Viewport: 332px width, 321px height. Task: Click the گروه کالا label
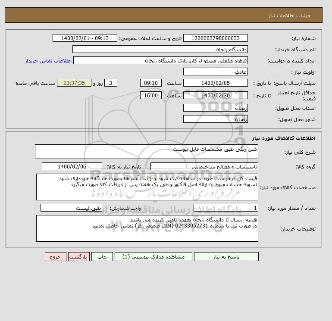click(x=305, y=167)
